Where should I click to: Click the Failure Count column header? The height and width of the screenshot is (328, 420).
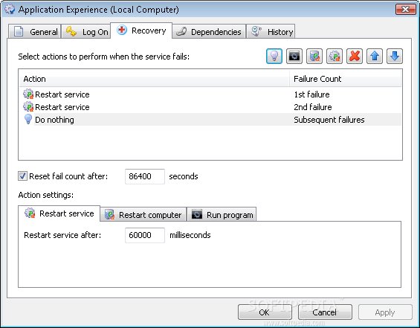click(345, 79)
